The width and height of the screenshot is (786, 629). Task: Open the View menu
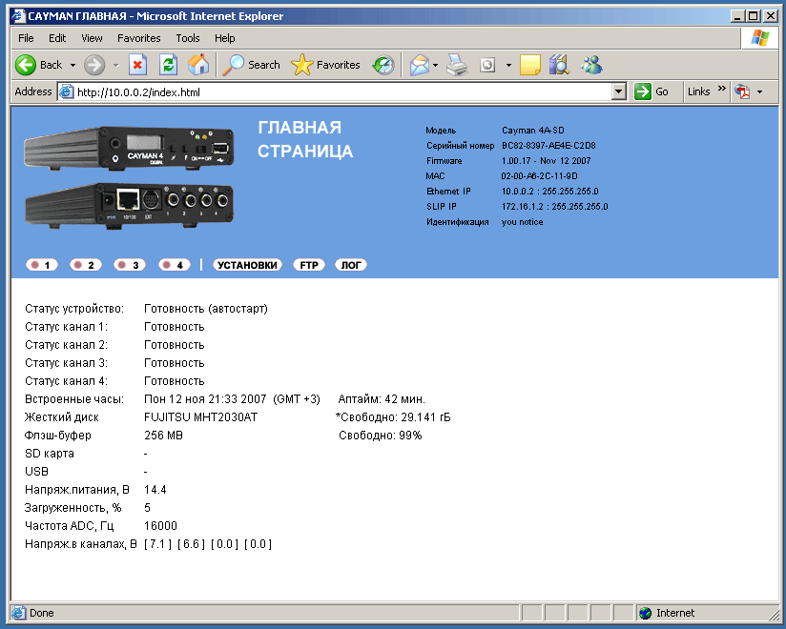(x=92, y=38)
